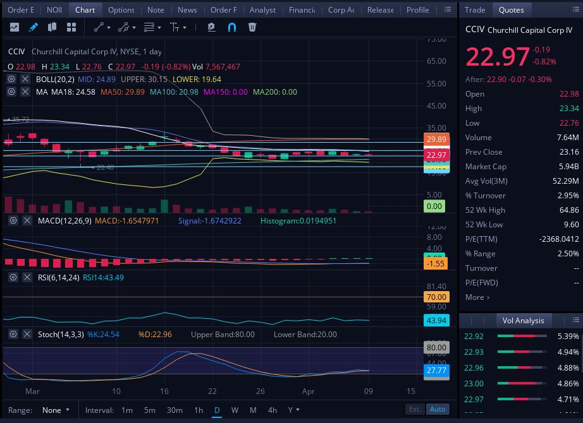Open the Analyst tab

tap(262, 10)
